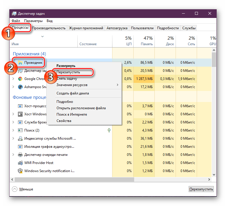This screenshot has height=206, width=226.
Task: Open the Параметры menu
Action: tap(33, 21)
